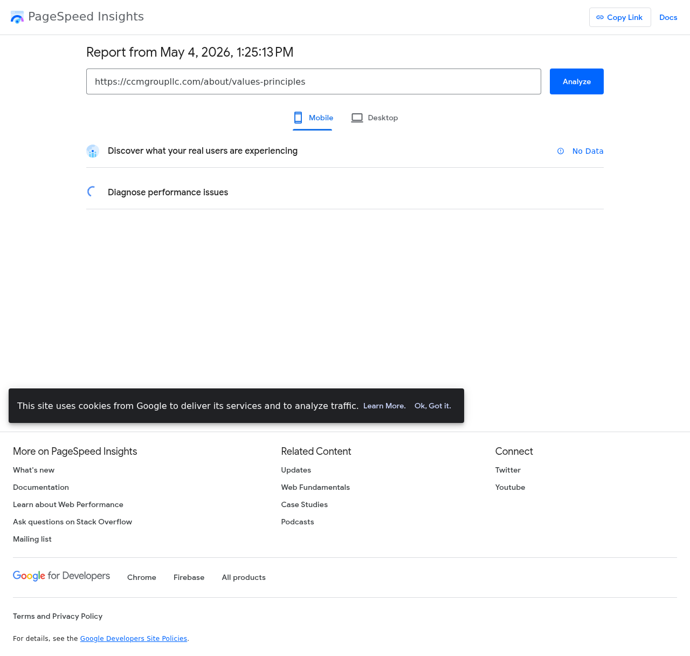Open the Firebase footer link
This screenshot has height=656, width=690.
click(189, 577)
